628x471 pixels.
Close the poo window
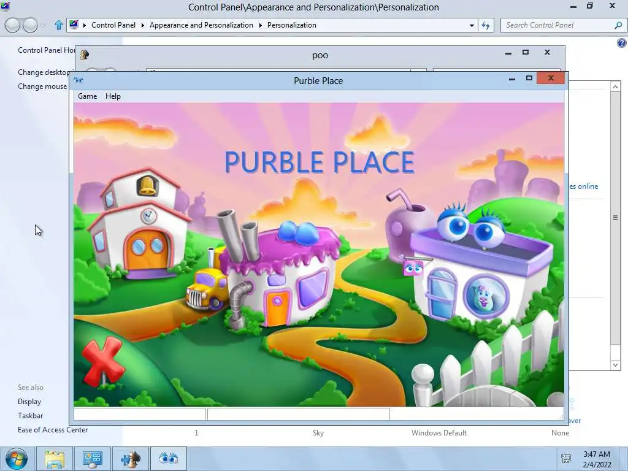click(547, 53)
